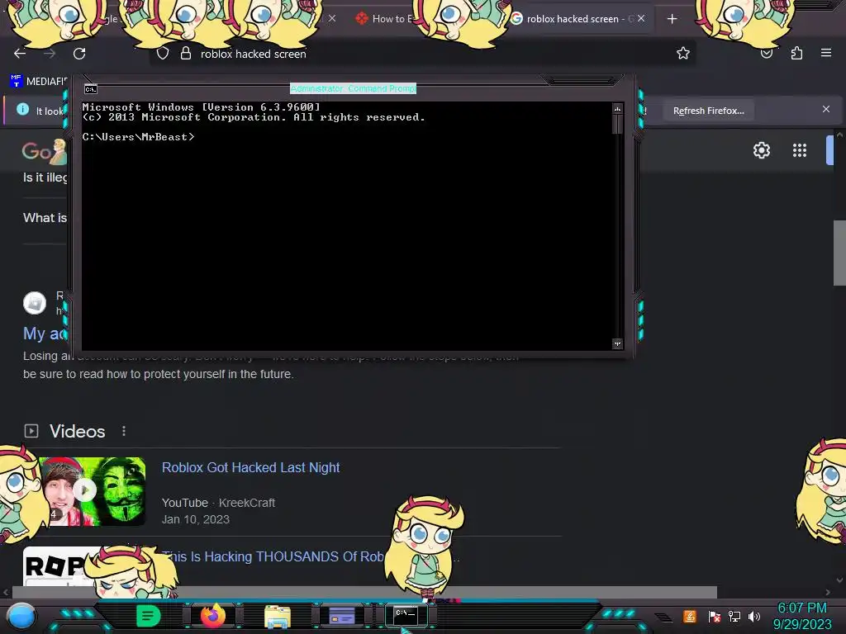Click the info icon in notification bar

(x=22, y=110)
